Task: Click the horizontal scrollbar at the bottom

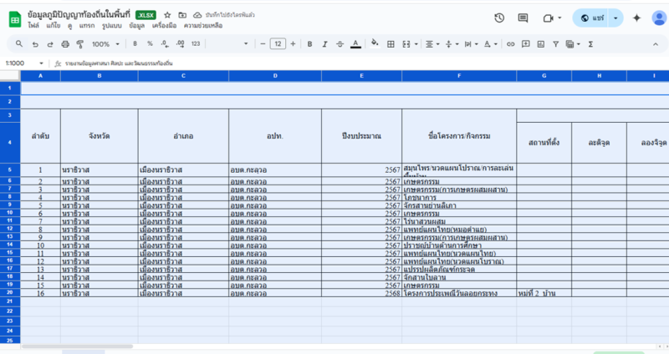Action: [77, 346]
